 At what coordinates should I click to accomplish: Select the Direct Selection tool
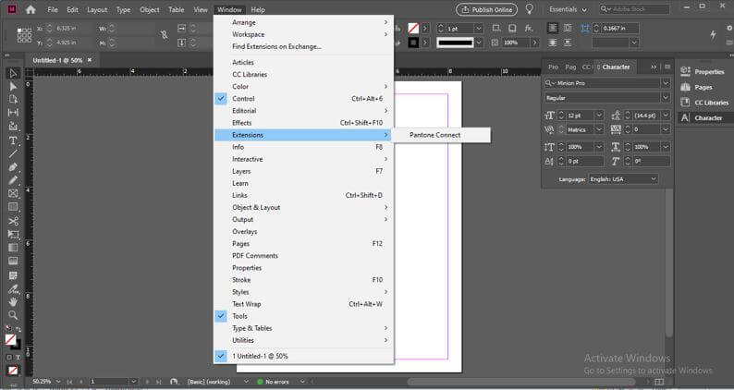(13, 87)
